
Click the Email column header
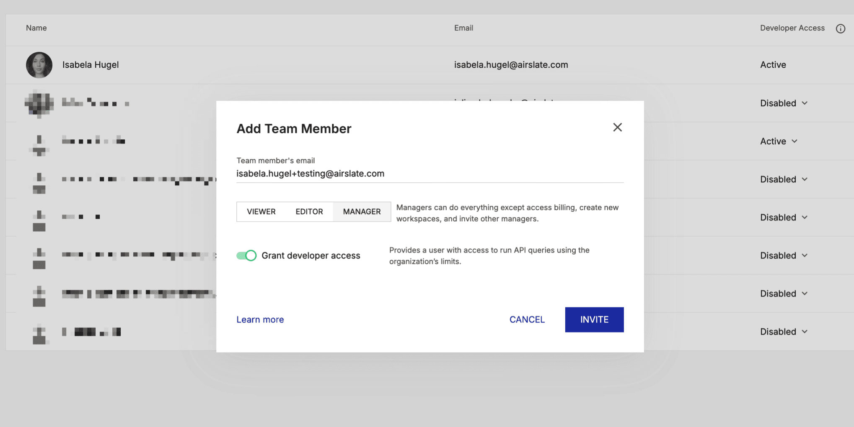(463, 28)
